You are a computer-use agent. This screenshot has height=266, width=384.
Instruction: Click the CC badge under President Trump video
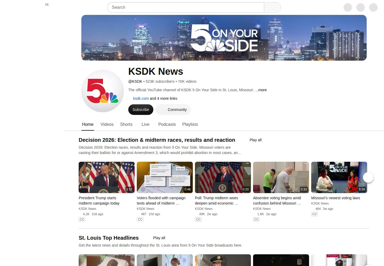pyautogui.click(x=82, y=219)
